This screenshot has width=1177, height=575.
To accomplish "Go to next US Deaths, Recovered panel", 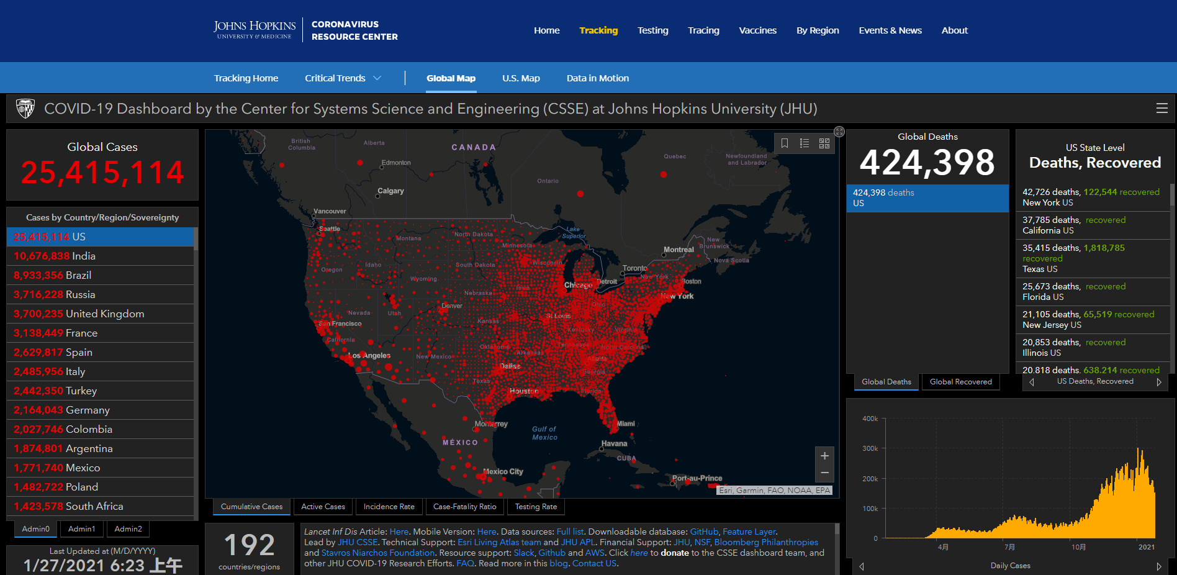I will (x=1158, y=382).
